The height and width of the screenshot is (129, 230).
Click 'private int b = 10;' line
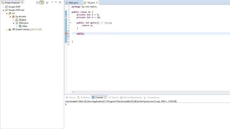tap(89, 18)
